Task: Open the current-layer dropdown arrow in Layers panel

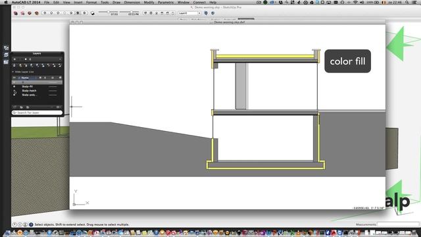Action: pos(60,59)
